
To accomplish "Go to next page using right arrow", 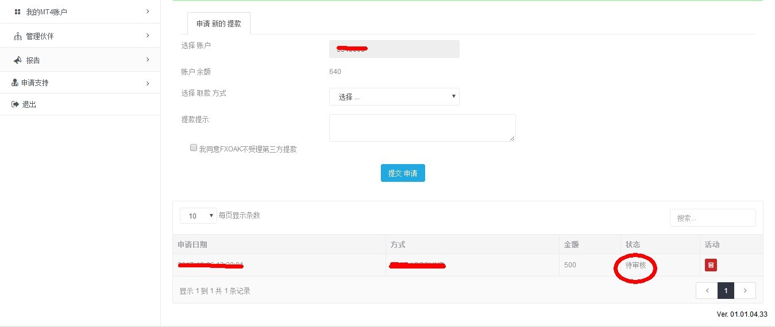I will [745, 291].
